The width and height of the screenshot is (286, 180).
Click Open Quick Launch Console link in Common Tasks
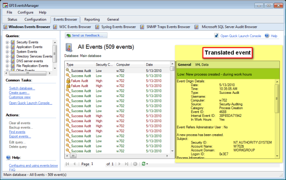click(30, 103)
